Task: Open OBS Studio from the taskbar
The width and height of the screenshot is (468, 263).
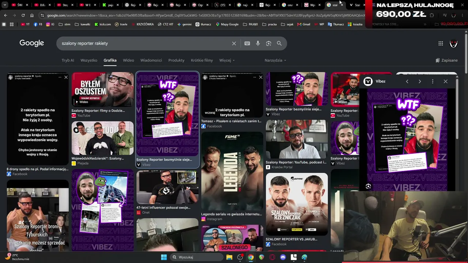Action: (240, 257)
